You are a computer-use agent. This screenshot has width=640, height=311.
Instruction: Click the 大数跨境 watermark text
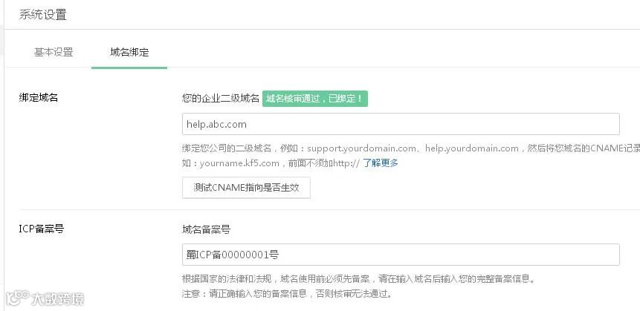click(57, 299)
